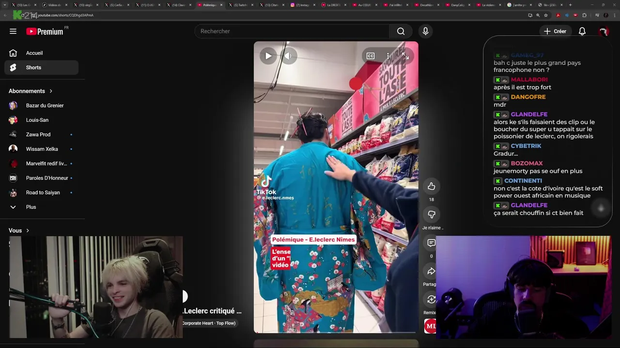Click the 'Corporate Heart · Top Flow' music label
Image resolution: width=620 pixels, height=348 pixels.
click(x=209, y=323)
